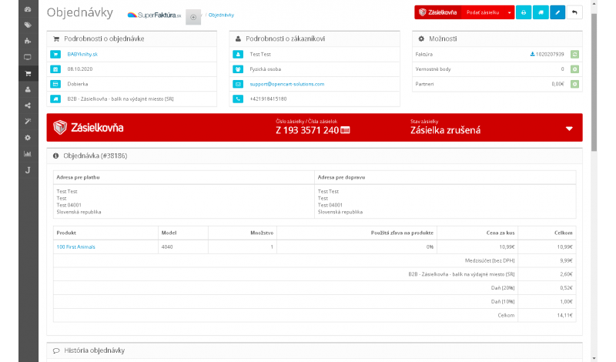Open the support@opencart-solutions.com email link
616x362 pixels.
pyautogui.click(x=287, y=84)
